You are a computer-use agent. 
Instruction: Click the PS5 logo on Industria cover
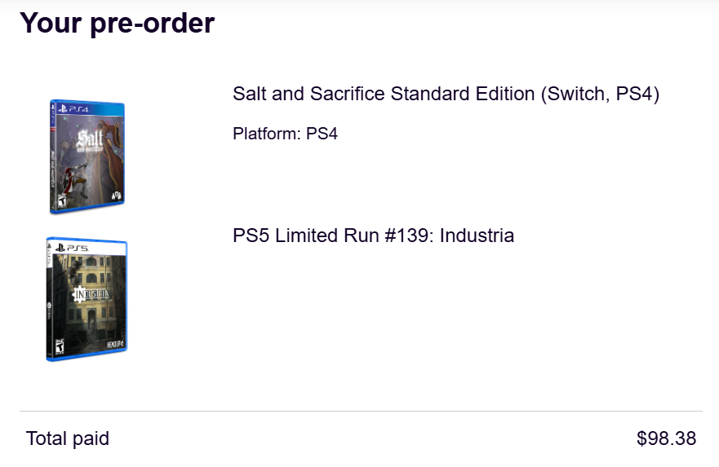72,248
